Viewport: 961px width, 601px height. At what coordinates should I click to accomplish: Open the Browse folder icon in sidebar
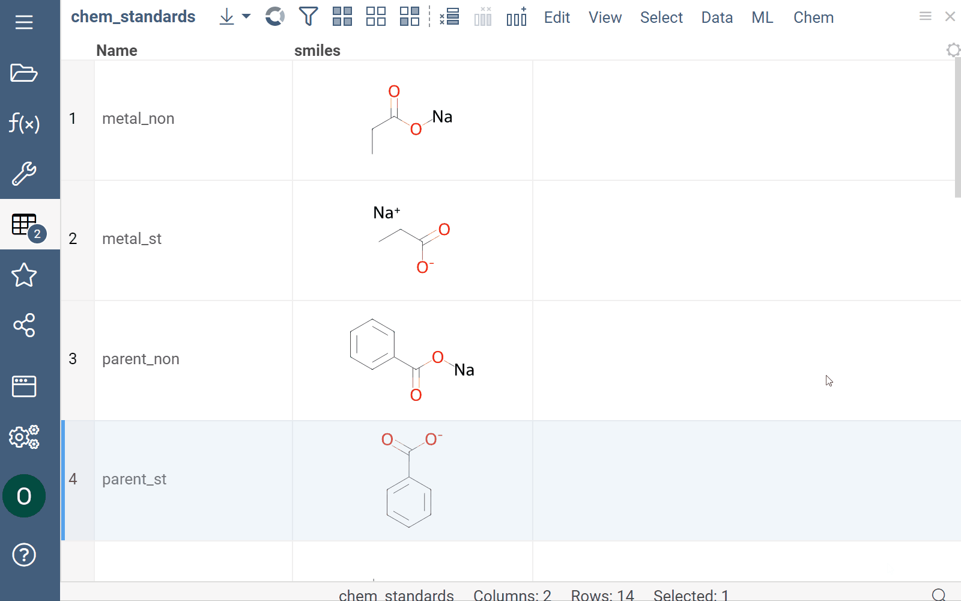point(24,73)
